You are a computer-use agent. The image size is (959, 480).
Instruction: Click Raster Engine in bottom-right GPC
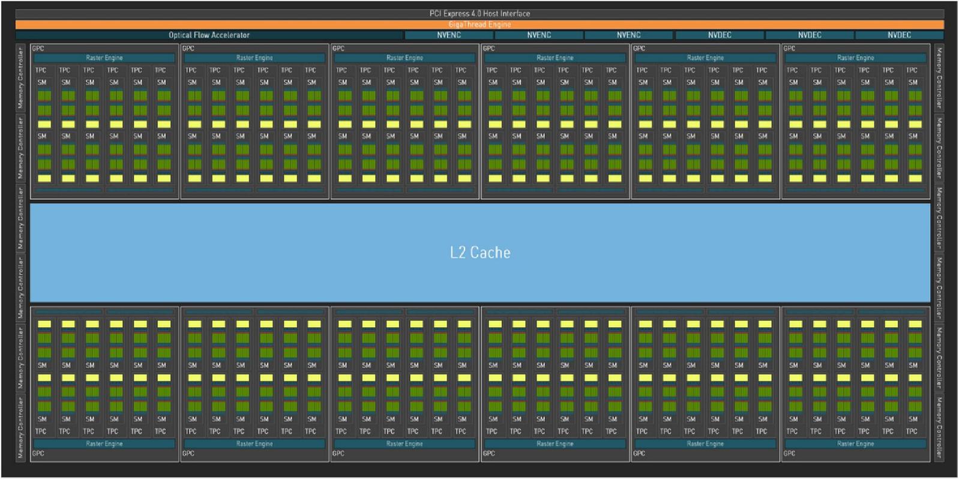point(855,444)
